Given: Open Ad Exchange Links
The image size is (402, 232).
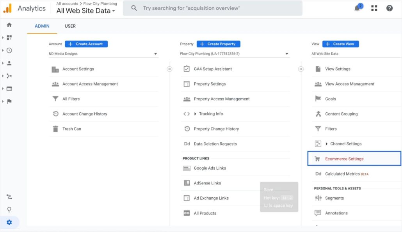Looking at the screenshot, I should (x=211, y=198).
